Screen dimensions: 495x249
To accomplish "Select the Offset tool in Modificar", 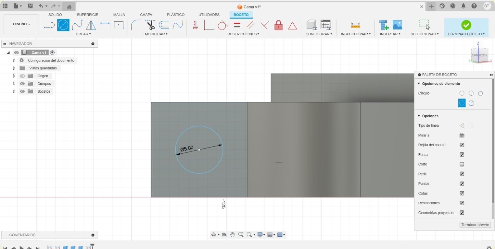I will [x=164, y=25].
